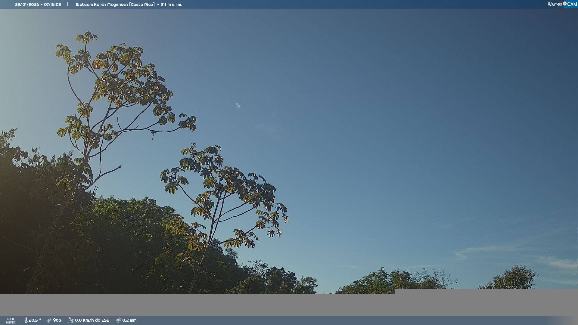Viewport: 578px width, 325px height.
Task: Click the 311 m s.l.m. altitude text
Action: (171, 5)
